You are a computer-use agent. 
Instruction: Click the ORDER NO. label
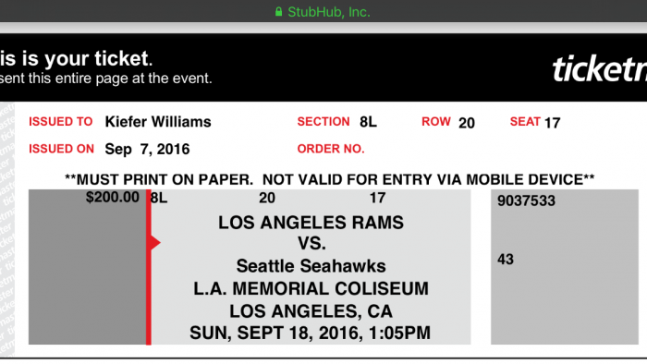pos(331,149)
